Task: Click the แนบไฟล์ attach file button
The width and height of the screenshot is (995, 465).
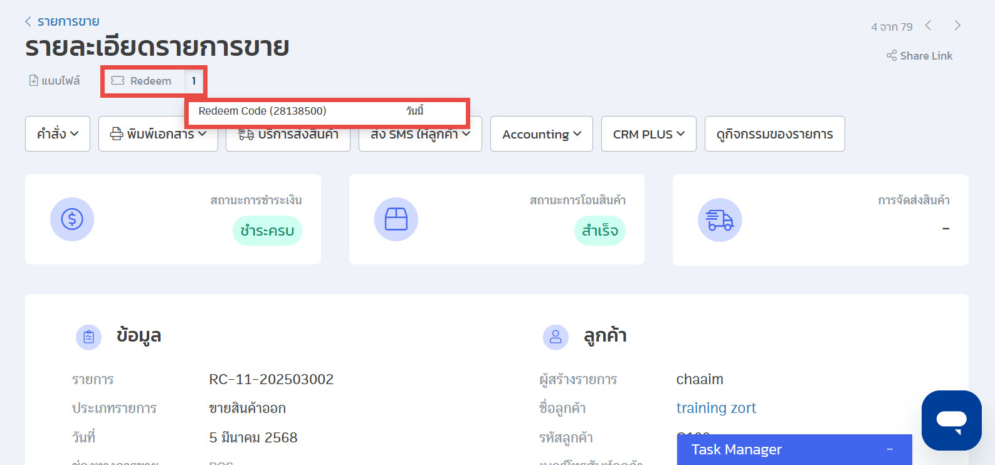Action: [55, 81]
